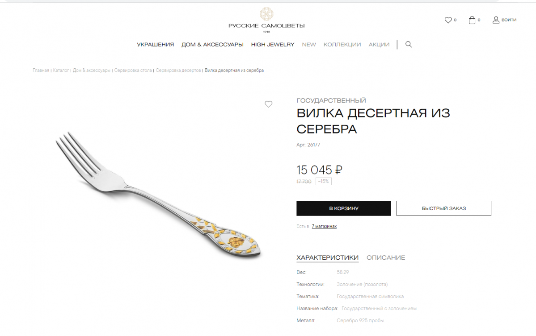Click the Быстрый заказ button

444,208
